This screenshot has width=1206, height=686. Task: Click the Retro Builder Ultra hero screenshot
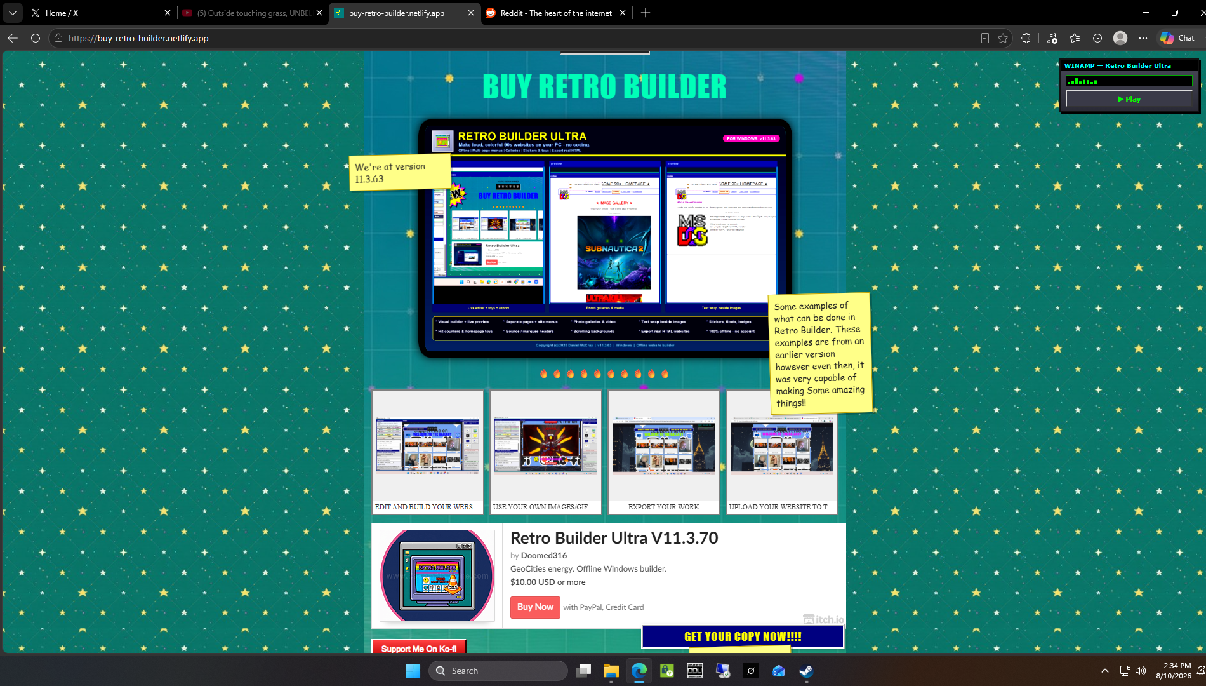[605, 238]
